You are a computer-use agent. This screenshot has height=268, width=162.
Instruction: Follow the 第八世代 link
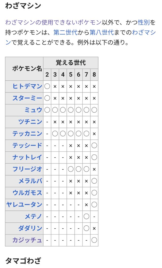pyautogui.click(x=102, y=32)
